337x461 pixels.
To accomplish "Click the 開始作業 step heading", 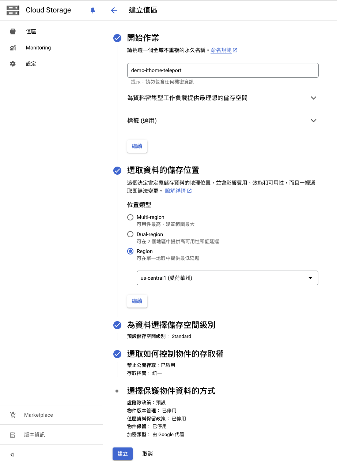I will click(x=143, y=38).
